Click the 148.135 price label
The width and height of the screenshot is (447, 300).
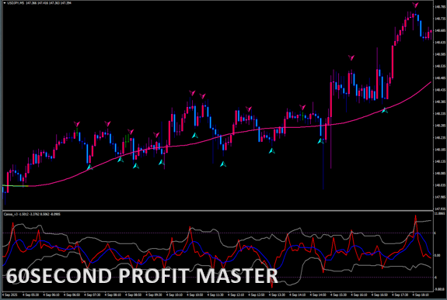[x=440, y=161]
